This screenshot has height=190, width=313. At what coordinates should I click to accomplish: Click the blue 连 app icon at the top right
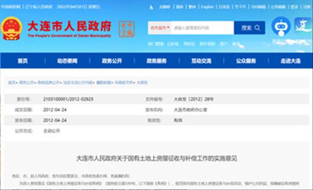[x=303, y=25]
